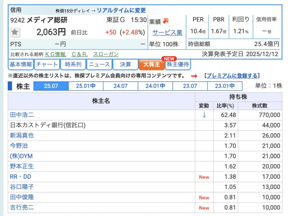The width and height of the screenshot is (288, 216).
Task: Click プレミアムに登録する link
Action: coord(232,76)
